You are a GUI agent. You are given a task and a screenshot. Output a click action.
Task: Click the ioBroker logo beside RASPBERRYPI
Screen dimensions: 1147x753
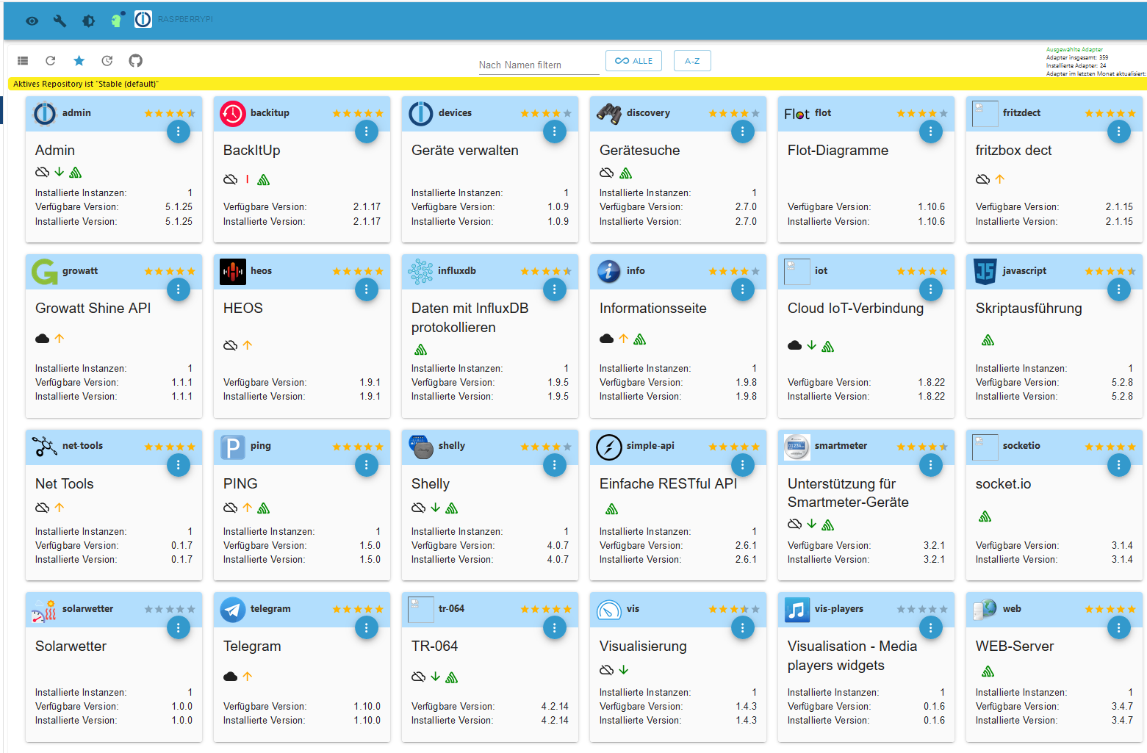[x=143, y=19]
